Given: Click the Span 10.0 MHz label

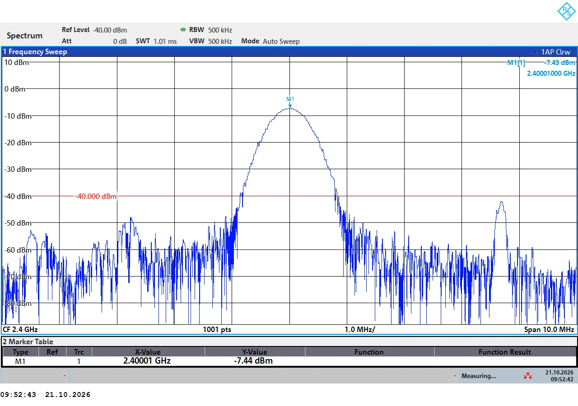Looking at the screenshot, I should 549,329.
